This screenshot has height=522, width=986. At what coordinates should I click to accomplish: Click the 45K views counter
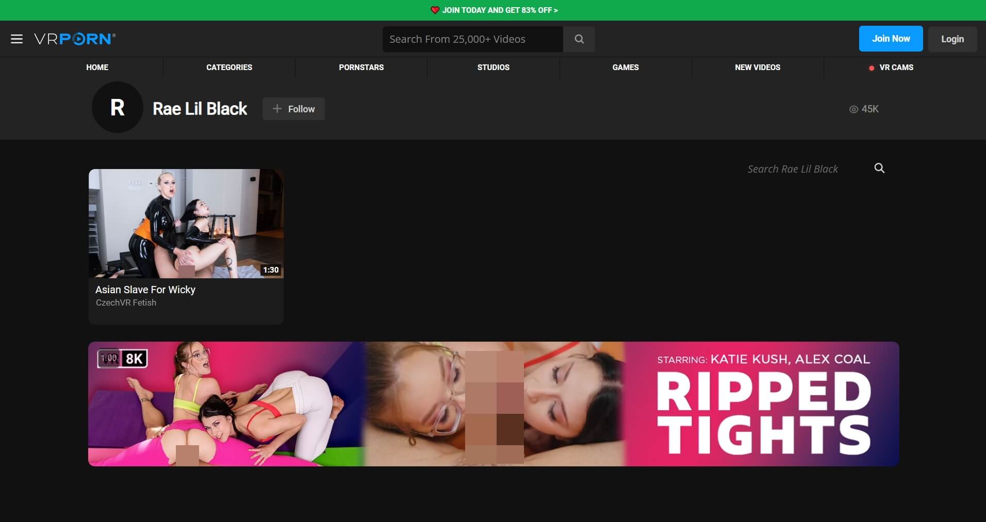tap(864, 109)
